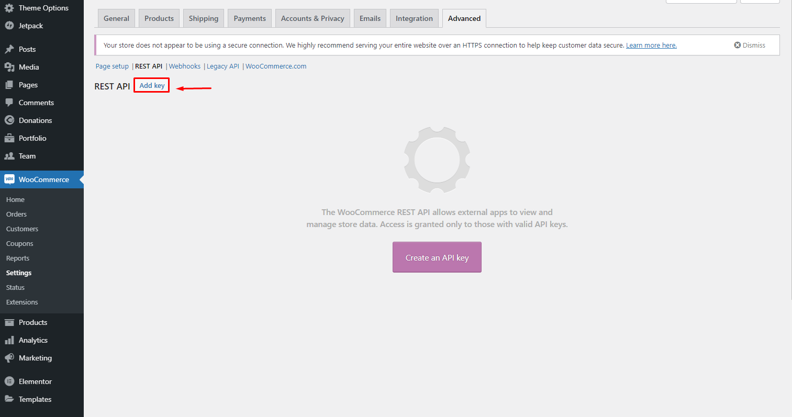Viewport: 792px width, 417px height.
Task: Open the Portfolio menu item
Action: pyautogui.click(x=42, y=138)
